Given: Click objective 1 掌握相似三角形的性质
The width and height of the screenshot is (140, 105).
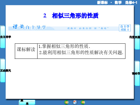Looking at the screenshot, I should click(x=64, y=46).
